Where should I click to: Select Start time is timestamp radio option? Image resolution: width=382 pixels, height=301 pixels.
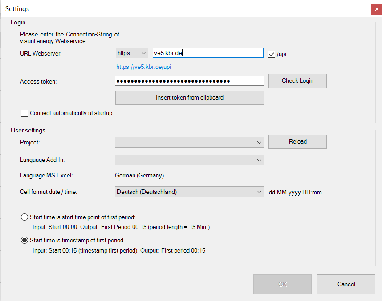24,241
